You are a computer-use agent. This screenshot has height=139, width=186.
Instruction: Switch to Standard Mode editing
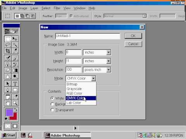pos(8,126)
